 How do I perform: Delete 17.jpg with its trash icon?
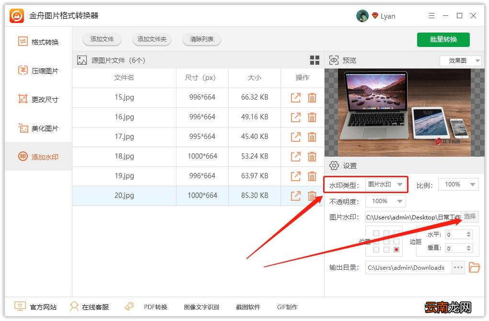click(x=312, y=137)
